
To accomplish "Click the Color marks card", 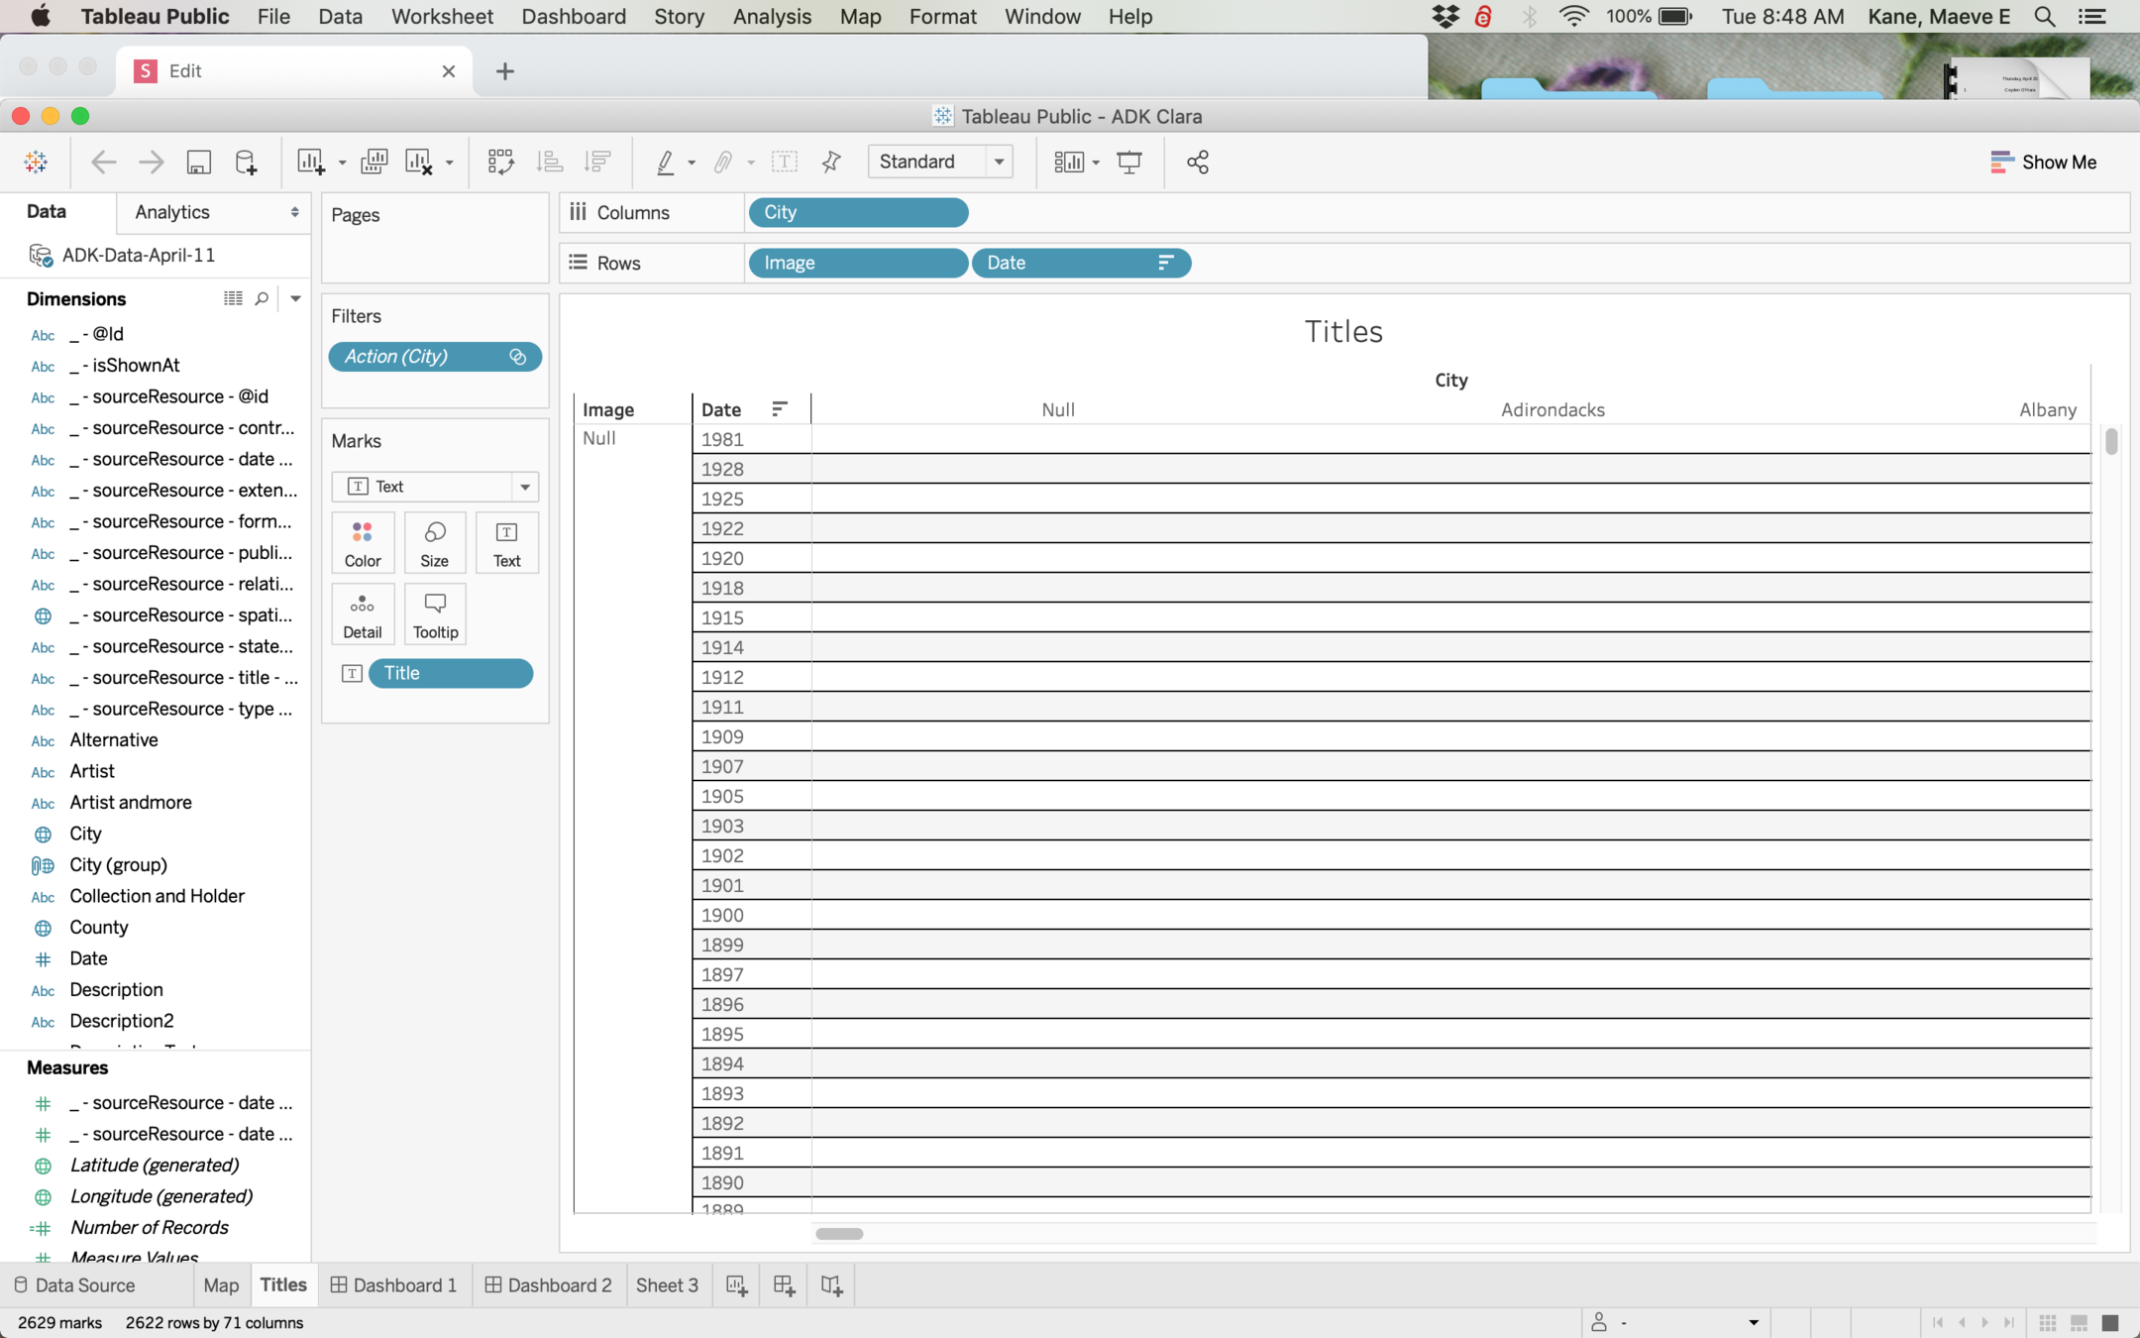I will point(363,543).
